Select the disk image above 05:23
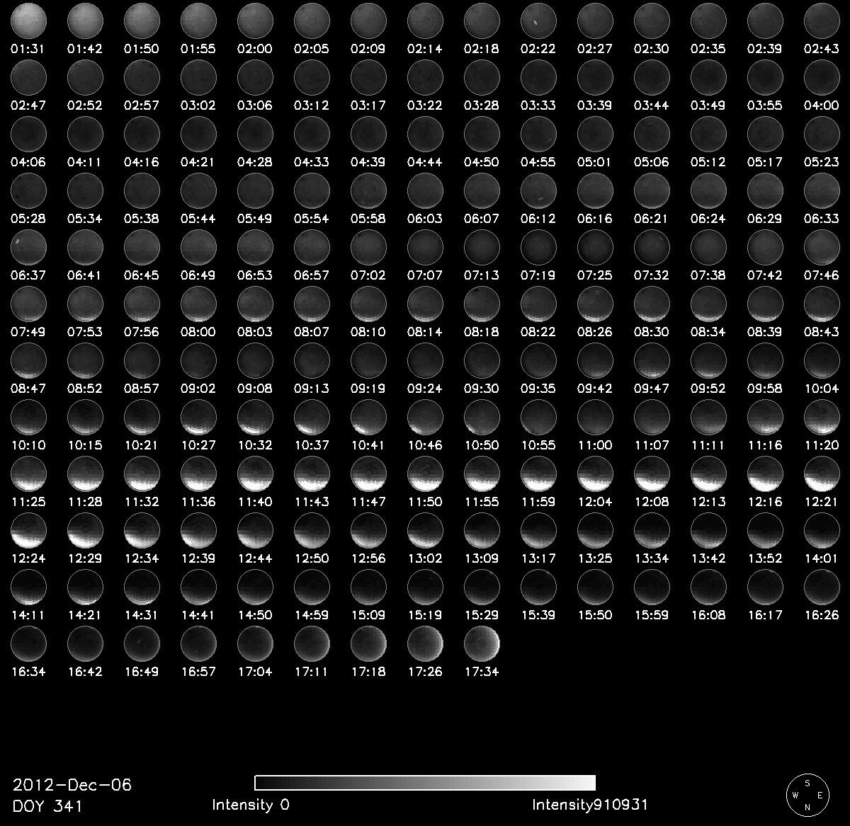This screenshot has height=826, width=850. click(822, 133)
